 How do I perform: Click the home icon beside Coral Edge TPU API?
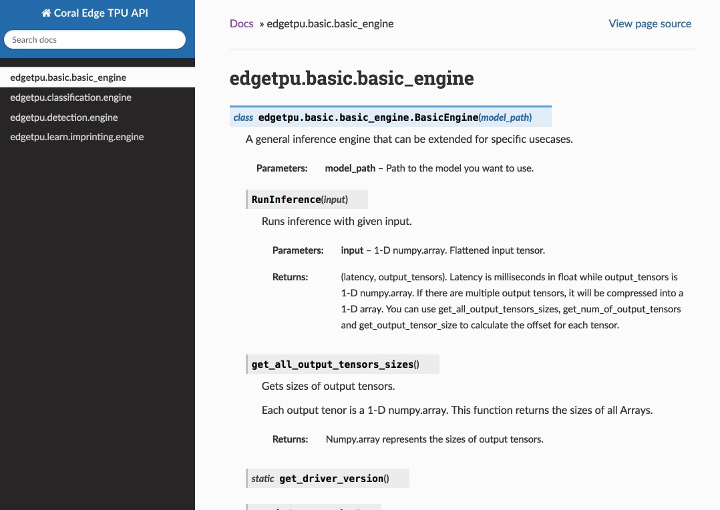[x=46, y=13]
